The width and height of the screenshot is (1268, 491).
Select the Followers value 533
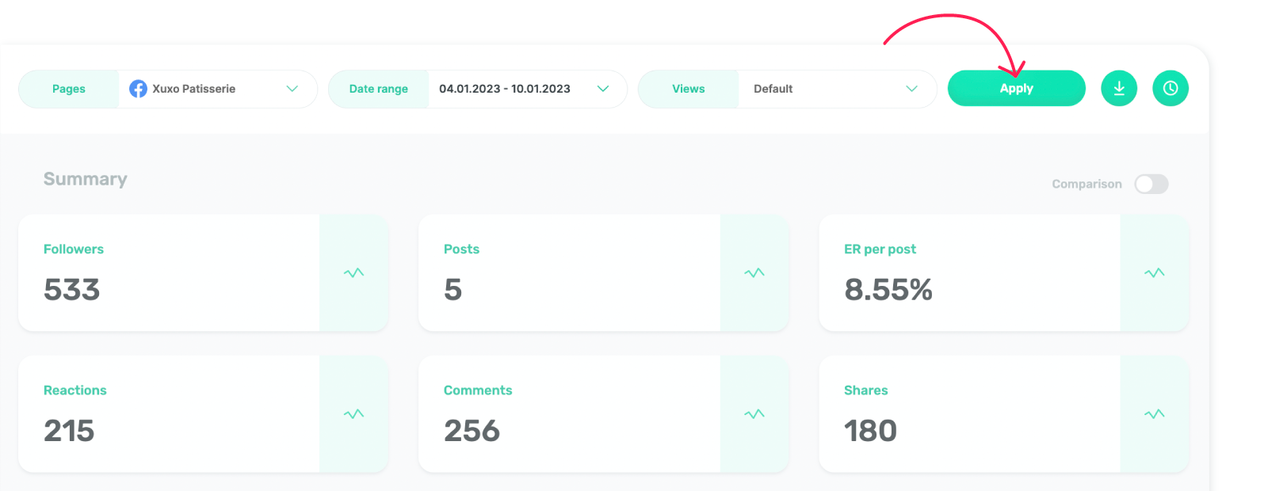pyautogui.click(x=72, y=290)
